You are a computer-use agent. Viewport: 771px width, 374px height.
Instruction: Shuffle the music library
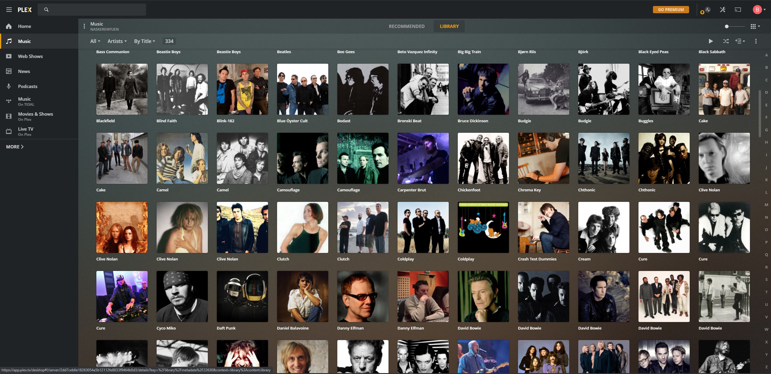click(x=726, y=41)
